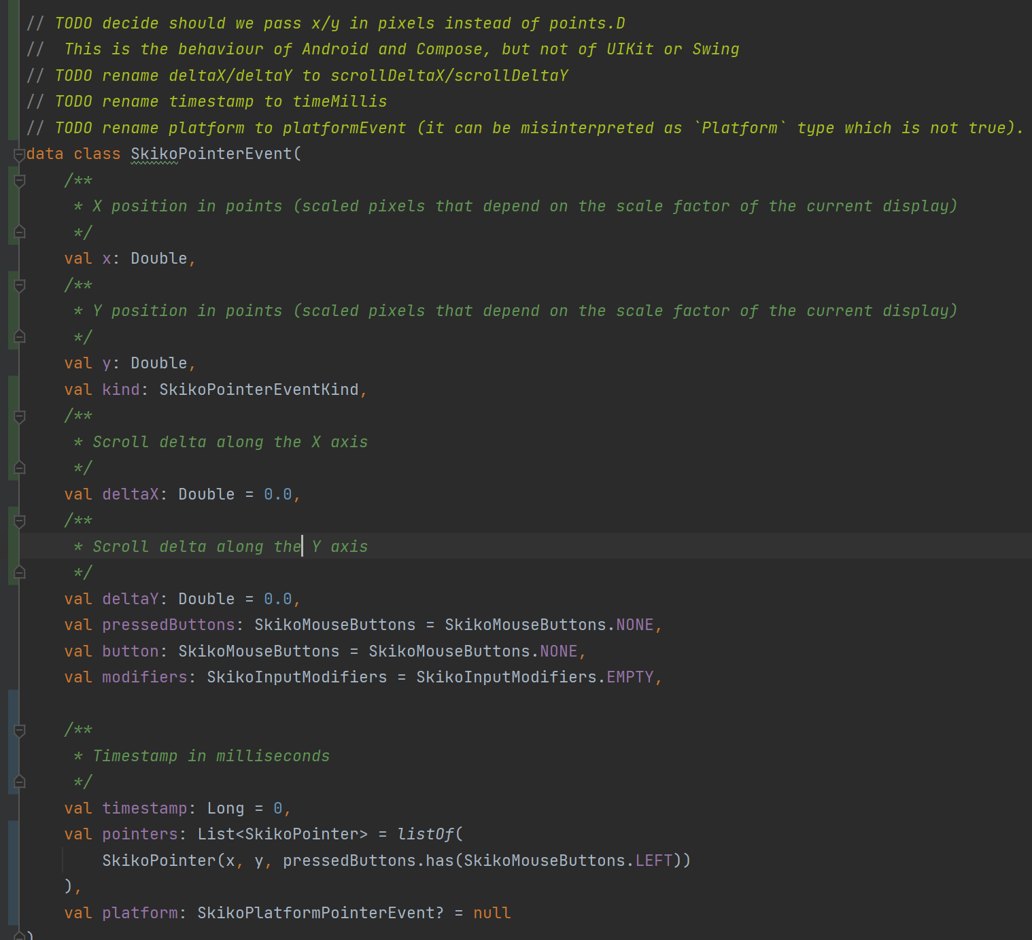Collapse the Timestamp in milliseconds comment
The height and width of the screenshot is (940, 1032).
point(18,729)
